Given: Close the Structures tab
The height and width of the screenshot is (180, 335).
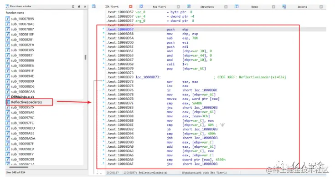Looking at the screenshot, I should [x=226, y=7].
